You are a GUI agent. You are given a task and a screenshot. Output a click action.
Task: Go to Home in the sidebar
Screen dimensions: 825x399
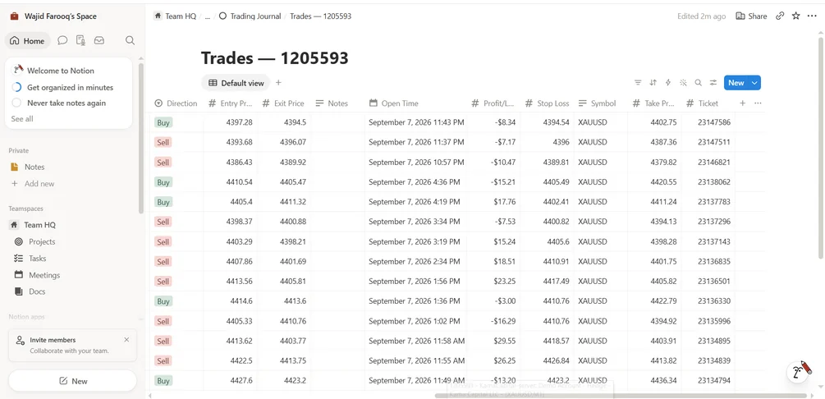click(27, 40)
